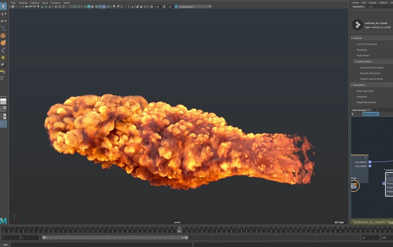Image resolution: width=393 pixels, height=247 pixels.
Task: Click the purple joint/skeleton icon
Action: click(x=3, y=50)
